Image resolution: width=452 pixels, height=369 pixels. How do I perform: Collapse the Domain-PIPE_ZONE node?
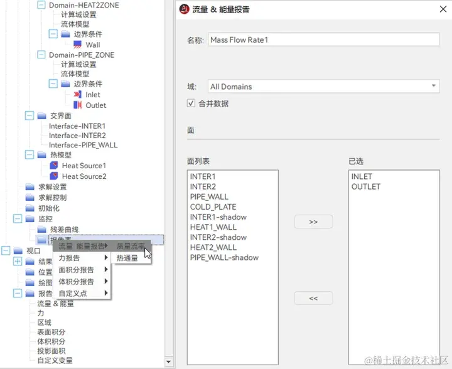pyautogui.click(x=41, y=55)
